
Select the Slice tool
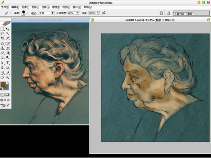8,38
